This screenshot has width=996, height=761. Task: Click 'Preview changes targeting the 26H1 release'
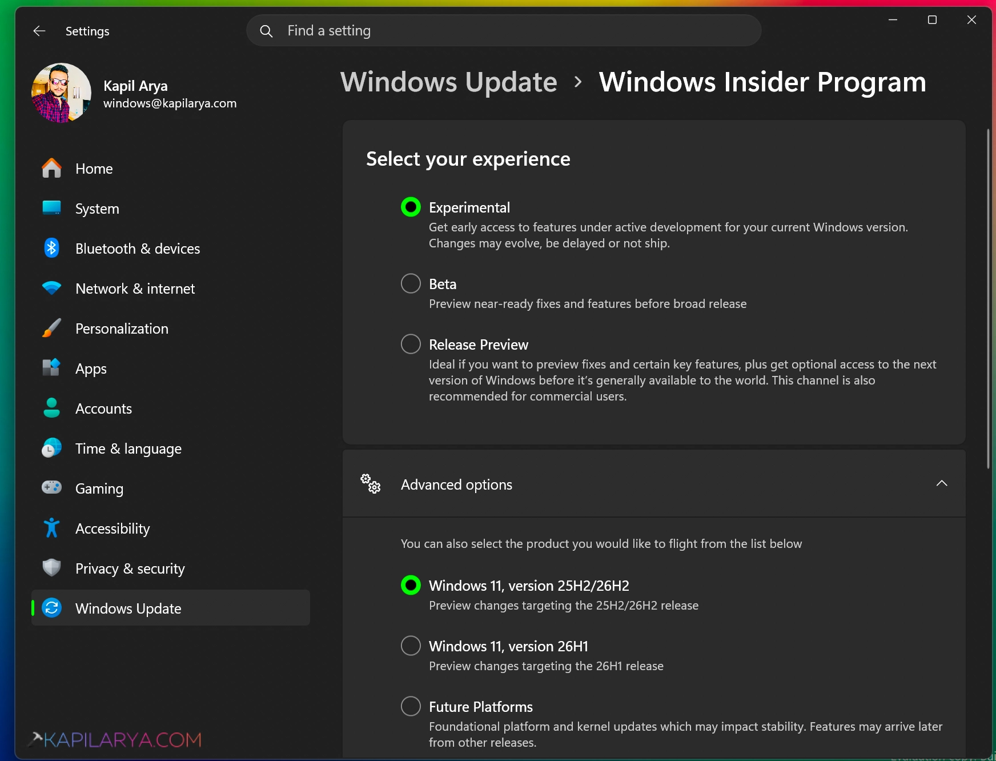click(x=546, y=666)
